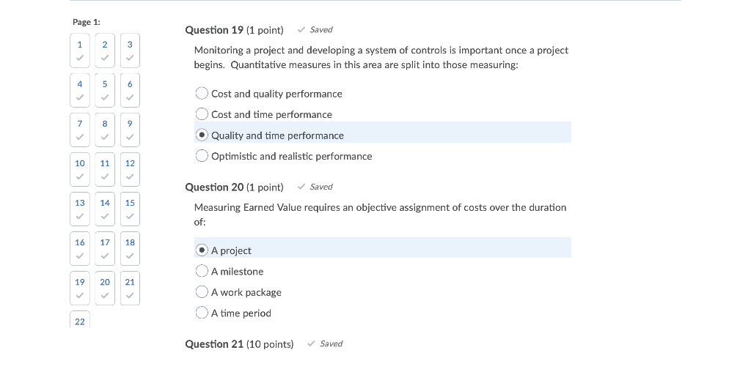The width and height of the screenshot is (751, 380).
Task: Choose 'Cost and time performance' option
Action: tap(202, 114)
